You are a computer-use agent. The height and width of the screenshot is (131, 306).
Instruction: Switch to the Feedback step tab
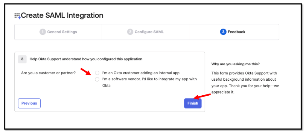234,32
